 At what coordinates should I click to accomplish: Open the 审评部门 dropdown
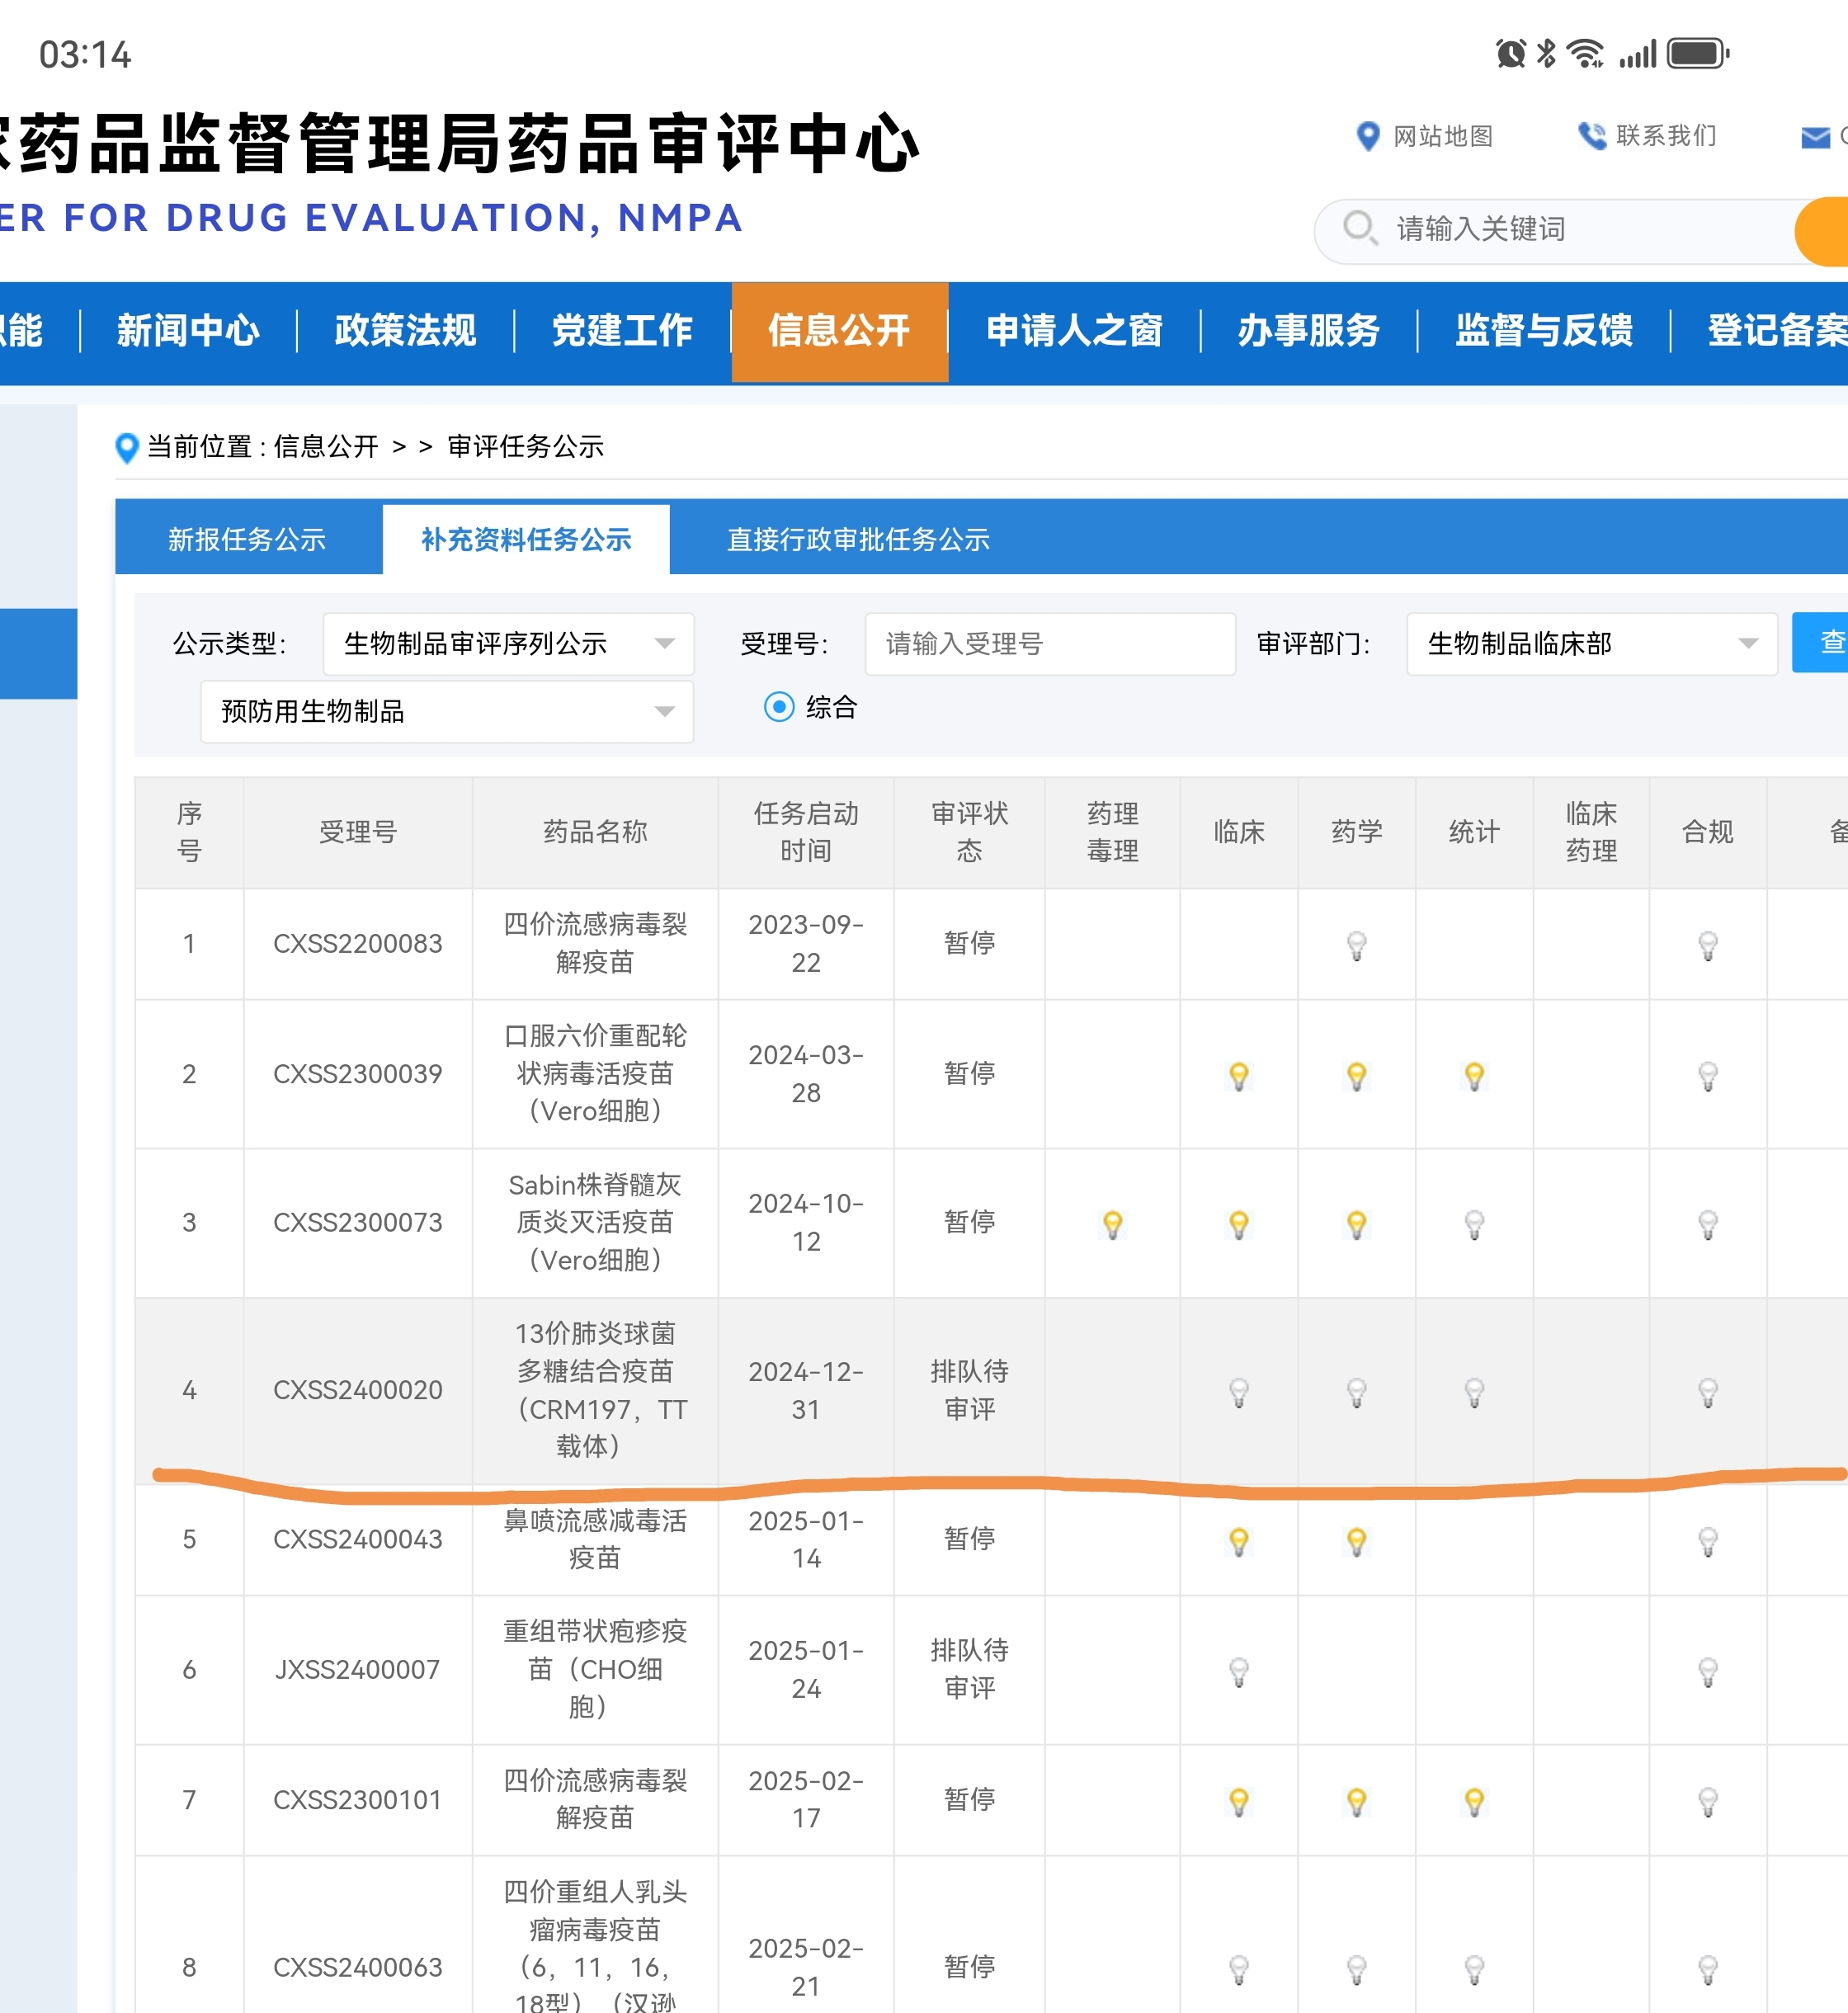[1591, 644]
